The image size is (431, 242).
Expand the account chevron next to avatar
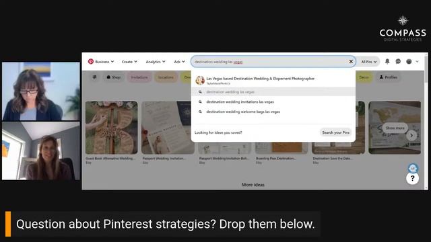click(x=418, y=62)
